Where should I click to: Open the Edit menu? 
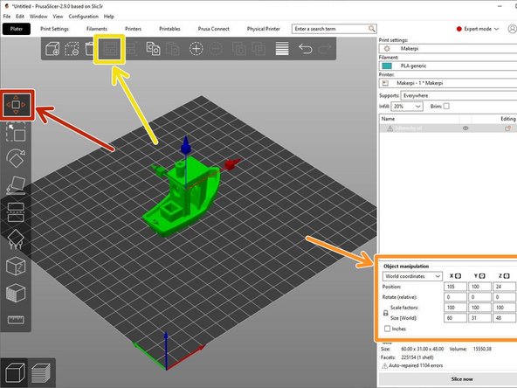20,16
